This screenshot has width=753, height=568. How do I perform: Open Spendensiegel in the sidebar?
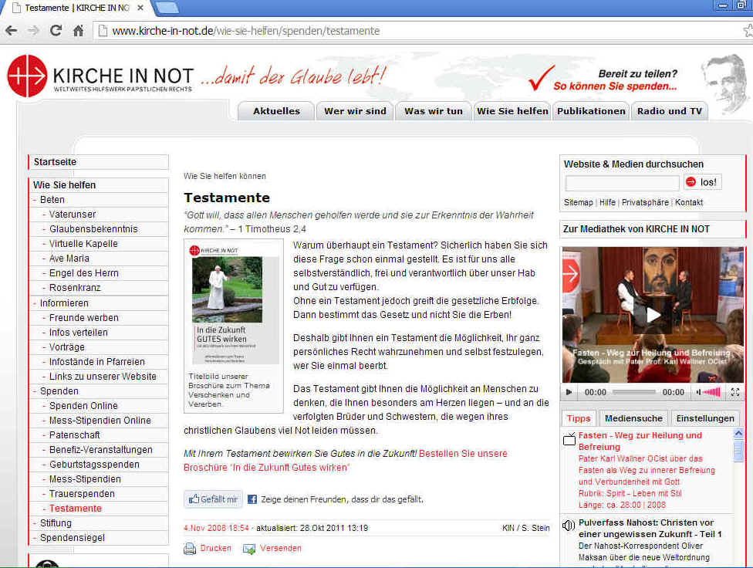[72, 538]
